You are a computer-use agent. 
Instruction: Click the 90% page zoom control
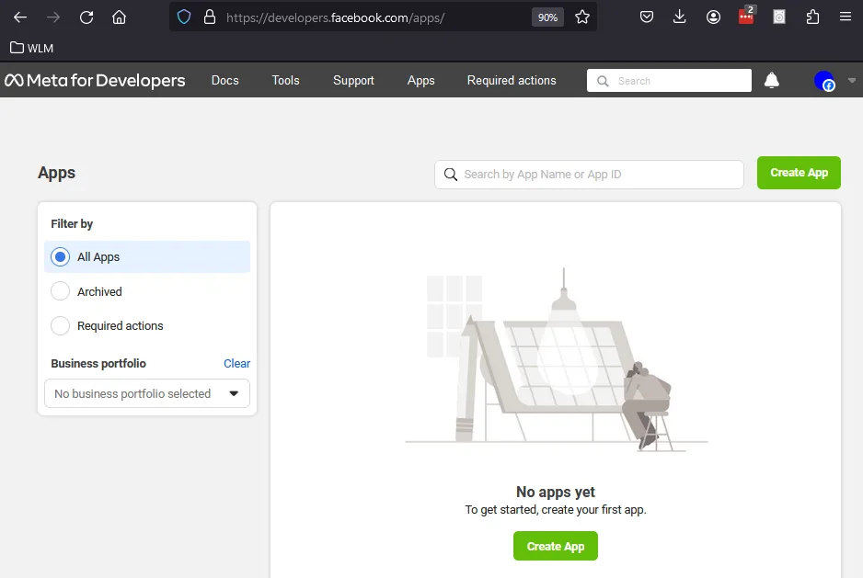(x=547, y=16)
